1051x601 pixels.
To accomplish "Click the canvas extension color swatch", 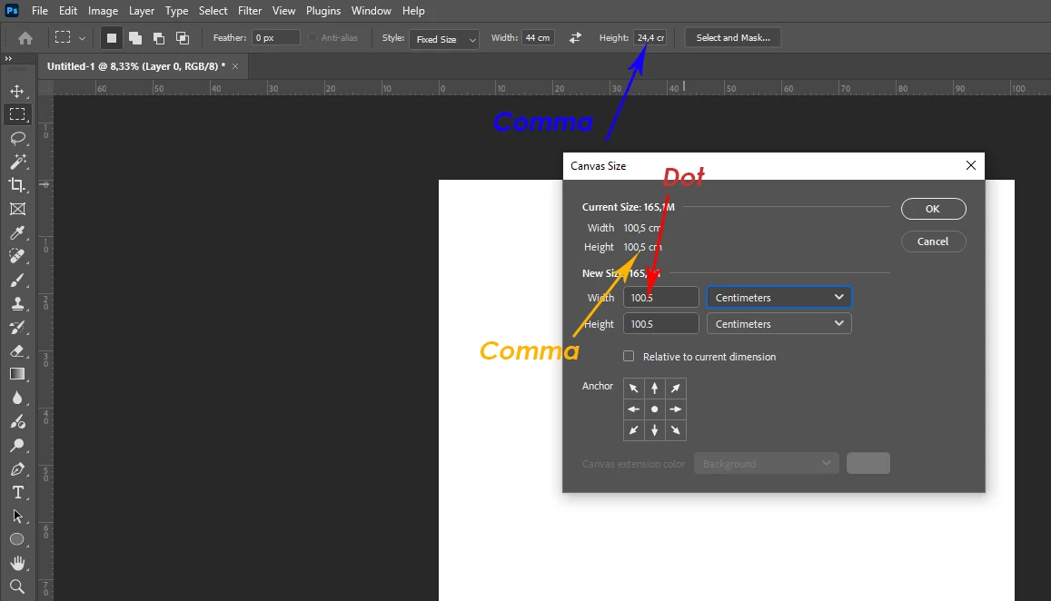I will pos(868,464).
